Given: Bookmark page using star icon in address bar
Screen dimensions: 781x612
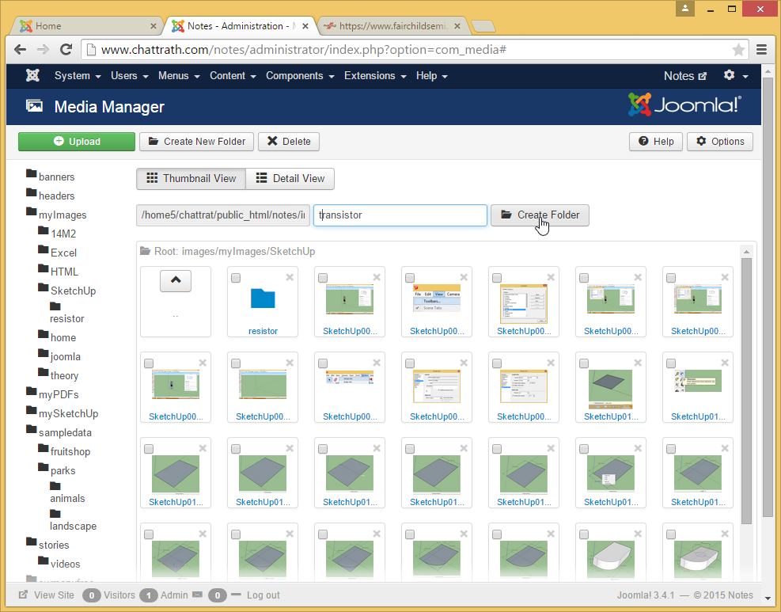Looking at the screenshot, I should (x=738, y=50).
